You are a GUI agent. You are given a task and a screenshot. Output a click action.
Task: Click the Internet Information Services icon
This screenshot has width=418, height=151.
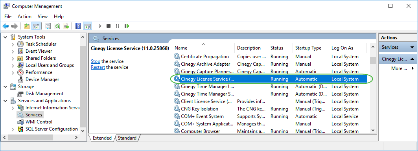click(x=20, y=108)
